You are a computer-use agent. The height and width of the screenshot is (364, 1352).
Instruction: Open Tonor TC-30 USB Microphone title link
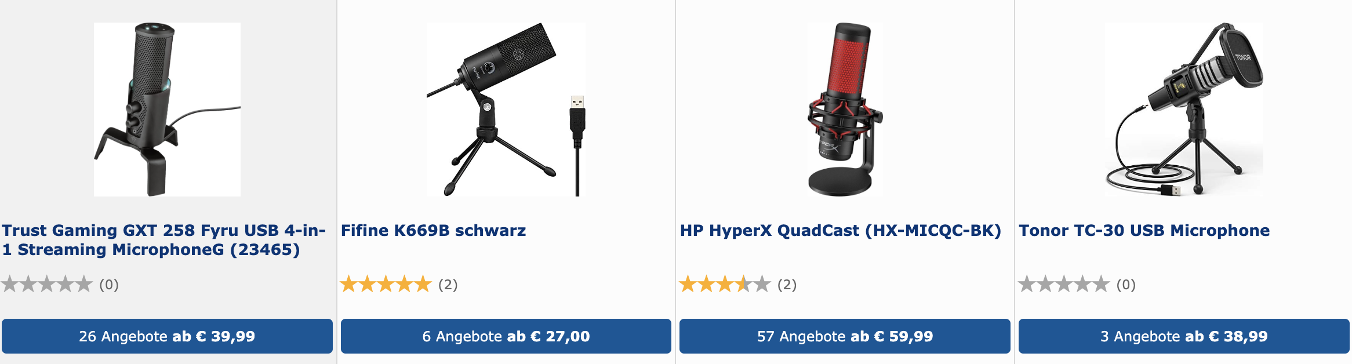[1144, 231]
